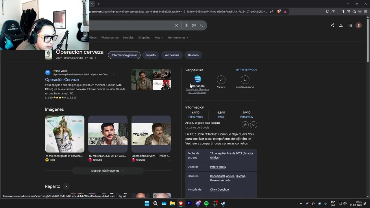Open the 'TRAILER HD' YouTube thumbnail
The width and height of the screenshot is (370, 208).
108,134
